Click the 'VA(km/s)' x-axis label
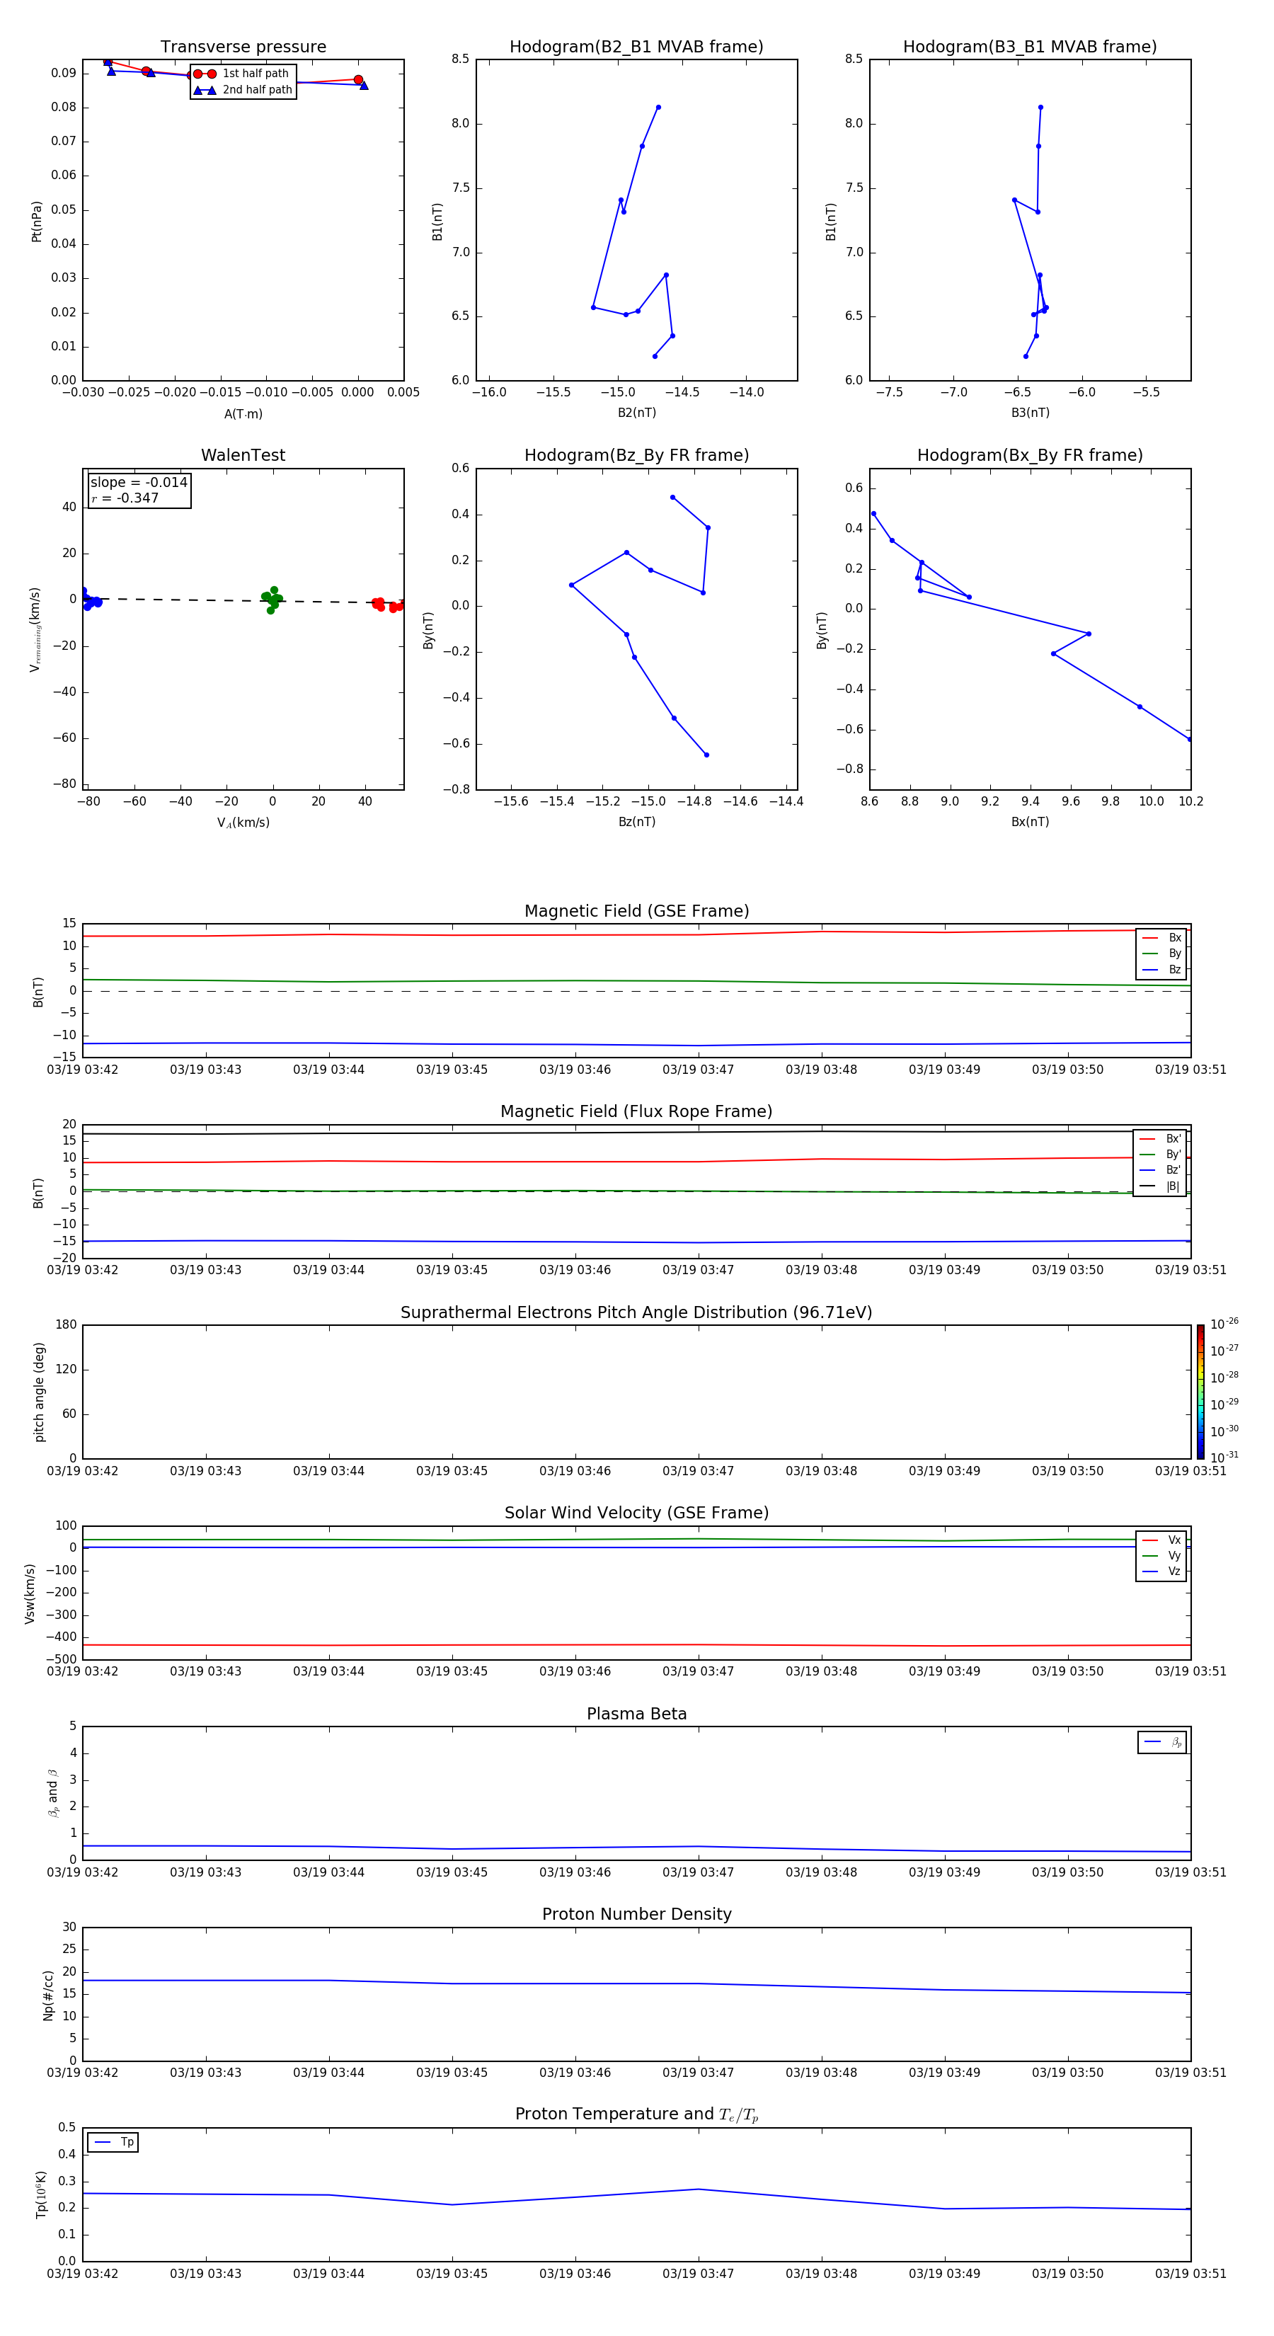The width and height of the screenshot is (1274, 2336). pyautogui.click(x=243, y=823)
